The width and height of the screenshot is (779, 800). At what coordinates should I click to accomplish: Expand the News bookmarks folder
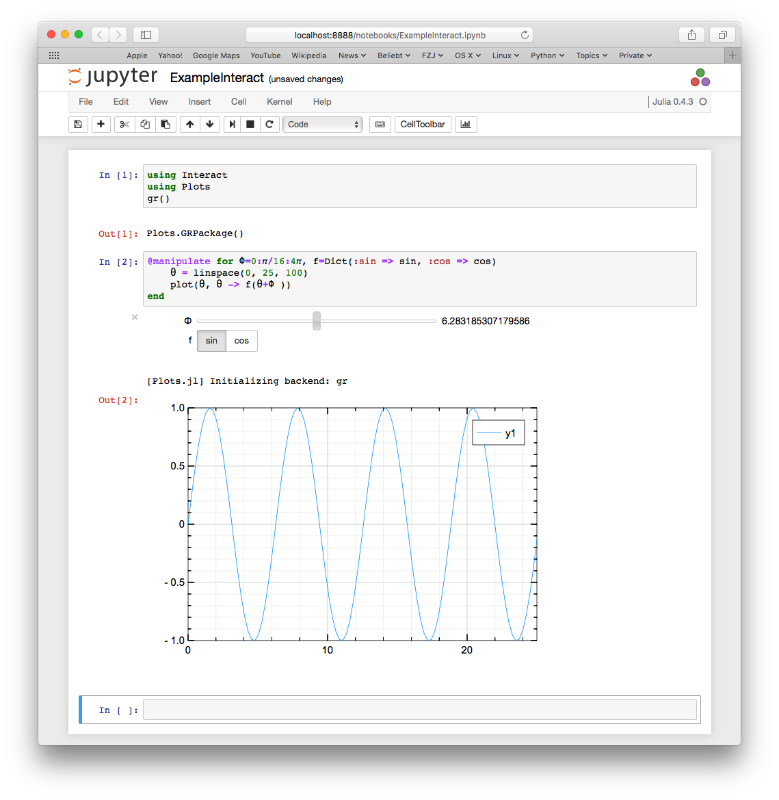[352, 55]
